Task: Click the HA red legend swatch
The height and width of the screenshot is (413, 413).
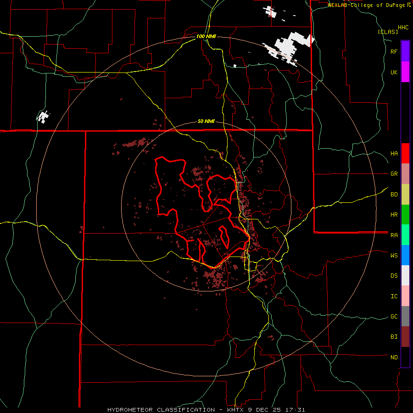Action: 405,153
